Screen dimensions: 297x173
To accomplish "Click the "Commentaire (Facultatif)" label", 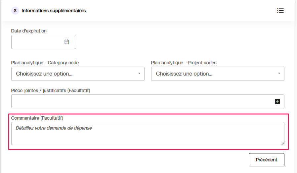I will [x=37, y=118].
